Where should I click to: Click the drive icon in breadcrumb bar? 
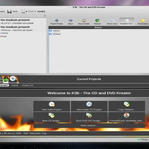coord(23,12)
